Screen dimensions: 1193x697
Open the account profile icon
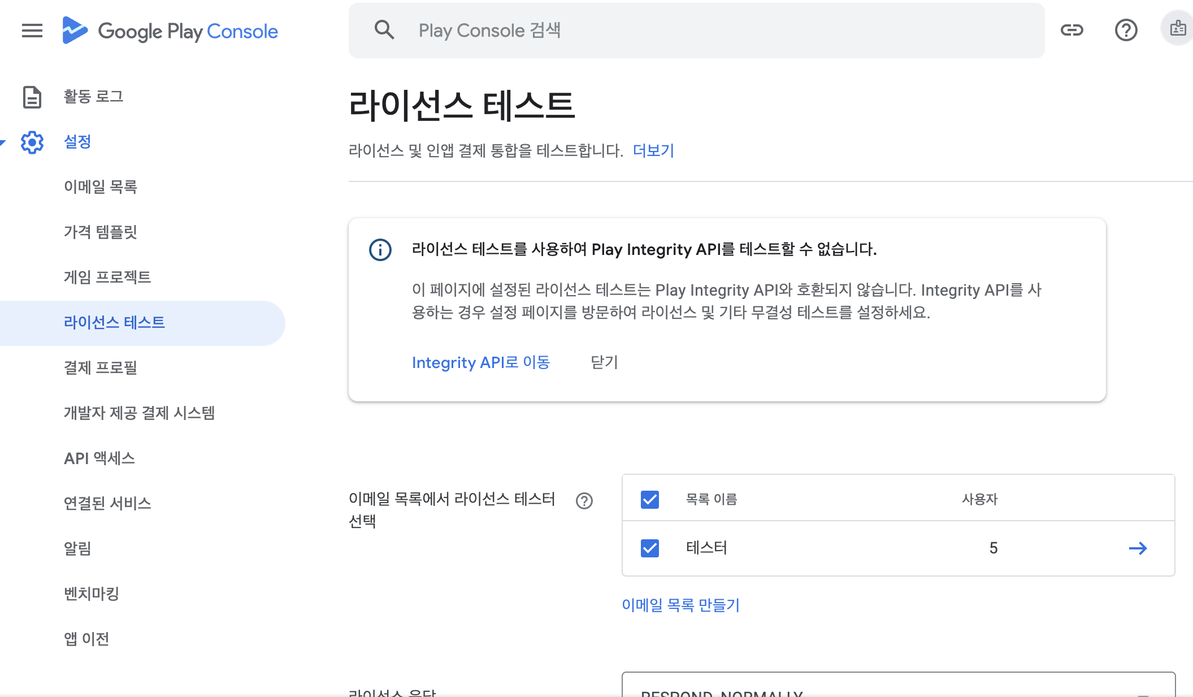click(x=1178, y=28)
